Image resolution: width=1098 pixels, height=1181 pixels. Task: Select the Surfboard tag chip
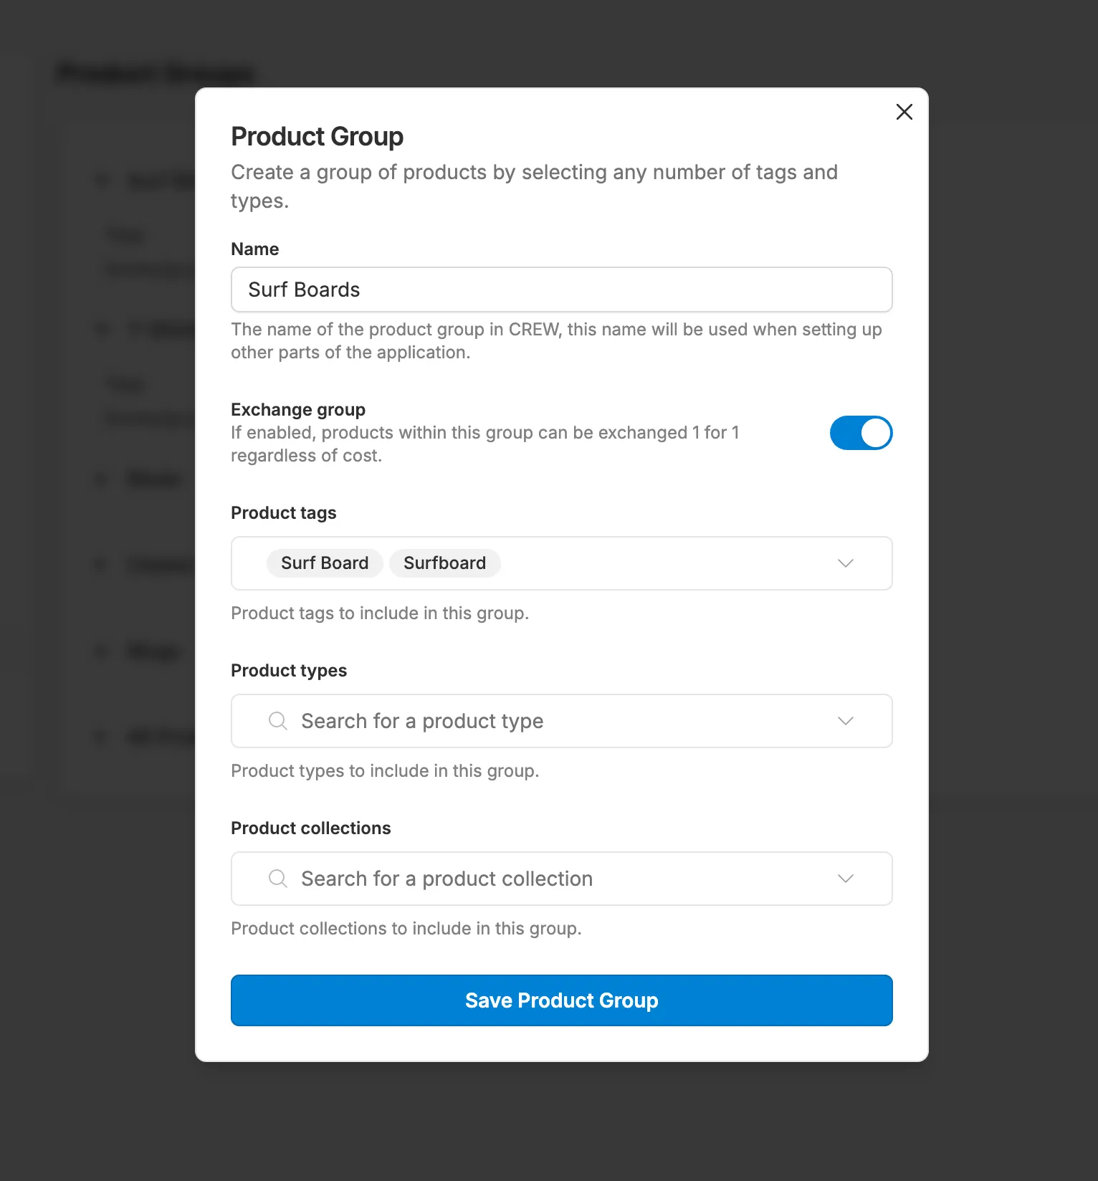point(444,563)
